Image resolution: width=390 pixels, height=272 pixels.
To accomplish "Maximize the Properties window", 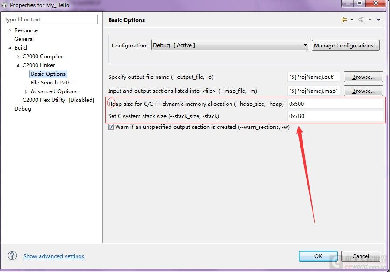I will click(x=360, y=3).
